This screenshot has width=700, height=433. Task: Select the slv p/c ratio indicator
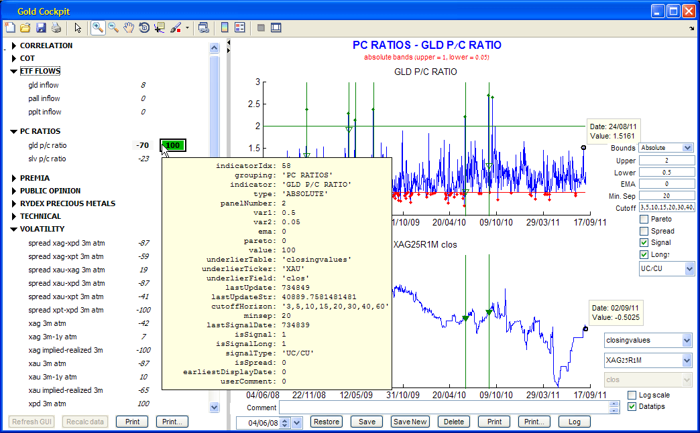(47, 159)
